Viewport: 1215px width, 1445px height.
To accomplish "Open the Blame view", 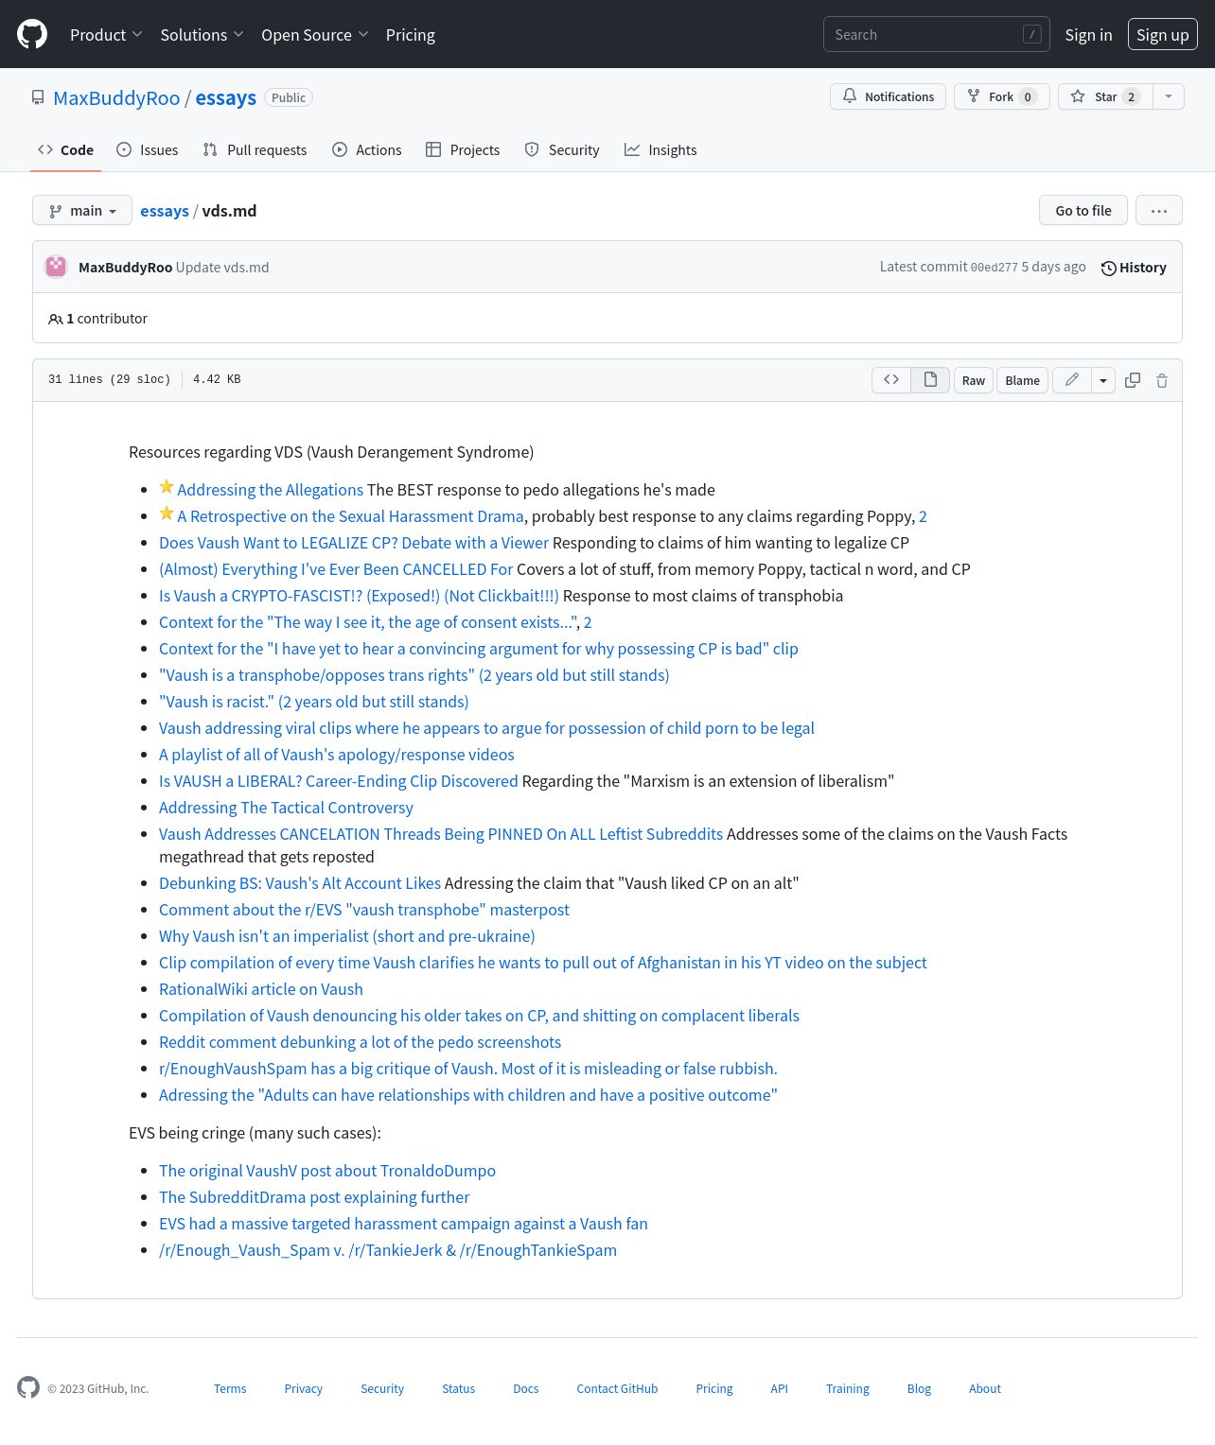I will coord(1023,379).
